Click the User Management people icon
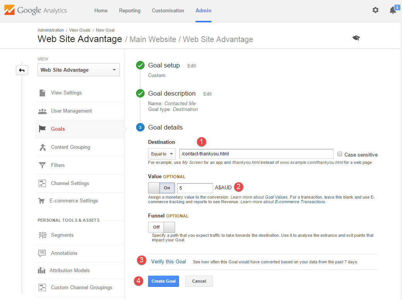The image size is (402, 300). click(x=42, y=111)
